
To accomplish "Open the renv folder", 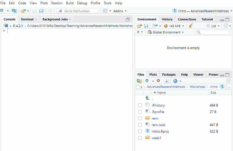I will coord(155,118).
